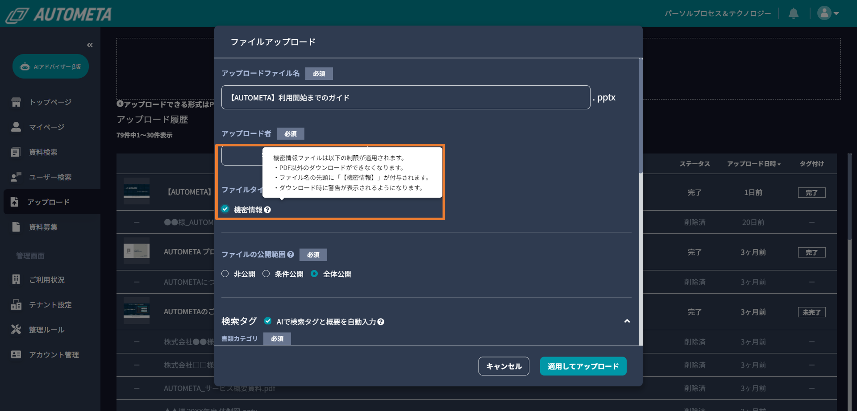Edit the アップロードファイル名 text field
Image resolution: width=857 pixels, height=411 pixels.
tap(406, 97)
